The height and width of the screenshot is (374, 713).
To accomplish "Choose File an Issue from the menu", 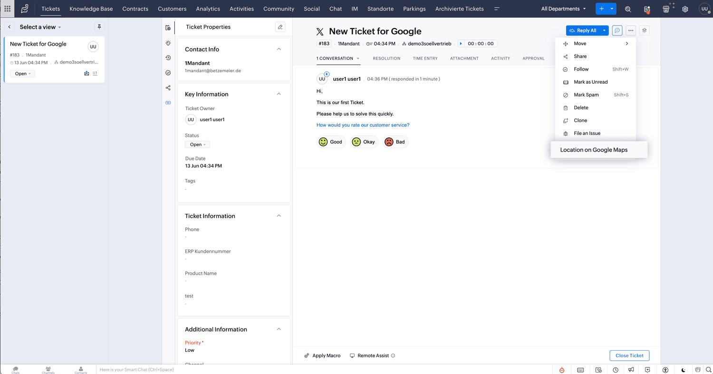I will [596, 134].
